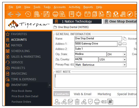Open the dollar document quote icon
The width and height of the screenshot is (139, 108).
(101, 14)
